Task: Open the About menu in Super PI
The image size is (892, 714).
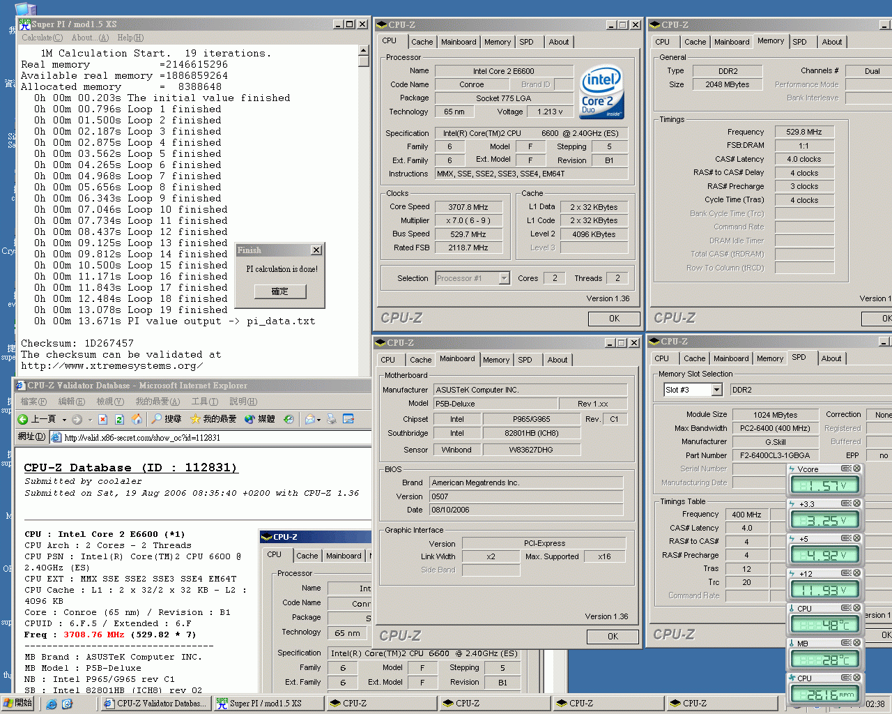Action: (90, 38)
